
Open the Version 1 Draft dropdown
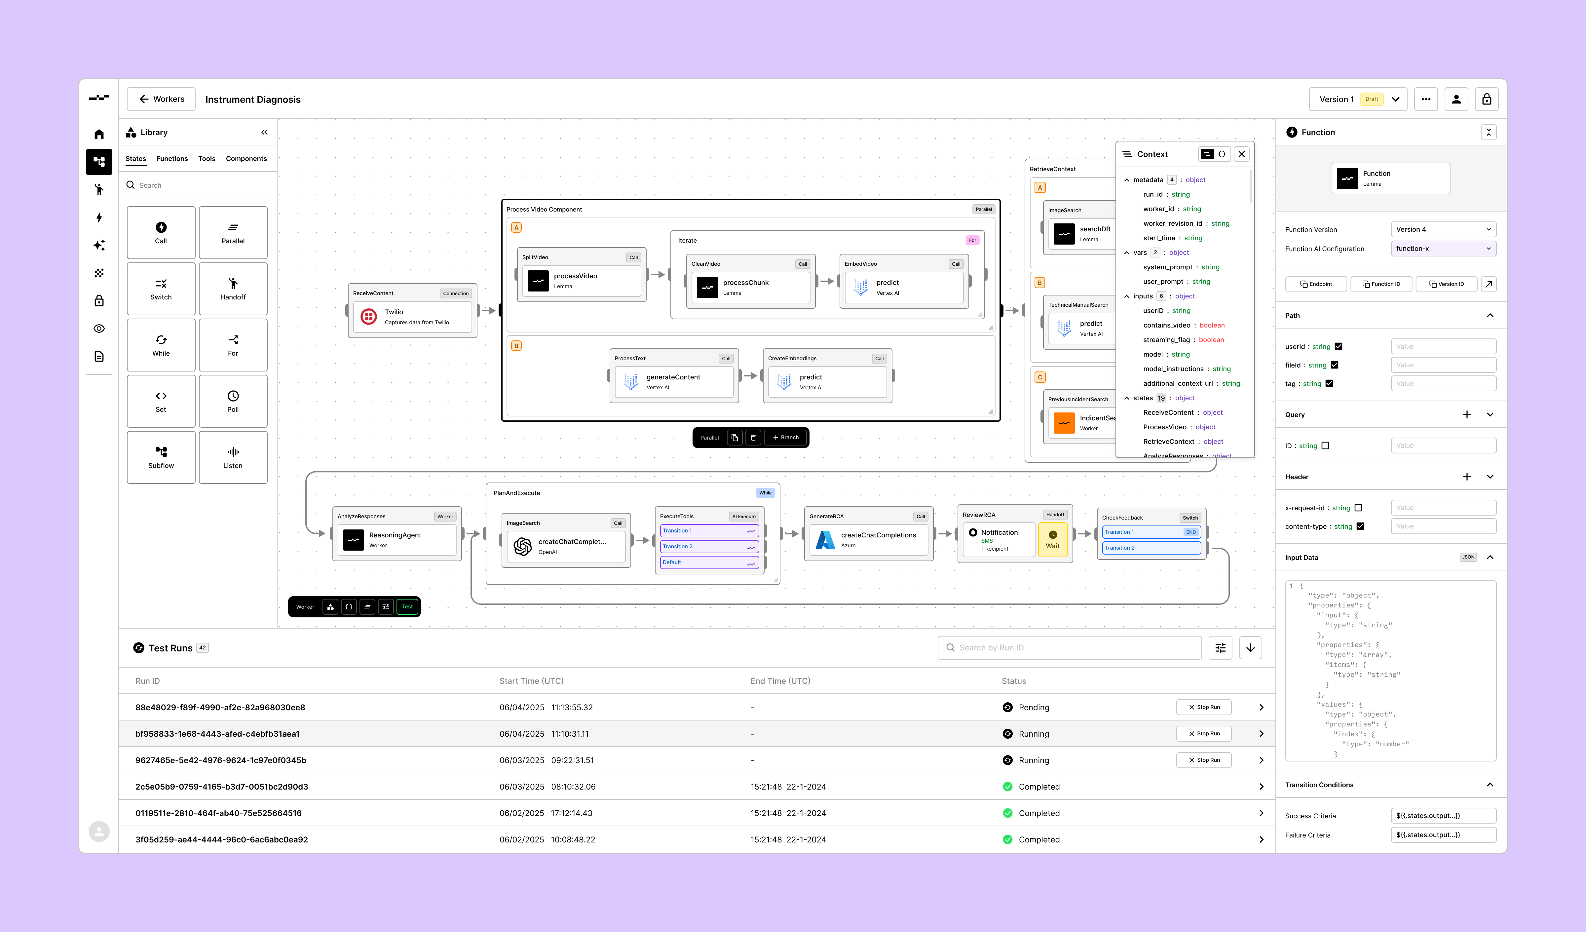[x=1358, y=99]
